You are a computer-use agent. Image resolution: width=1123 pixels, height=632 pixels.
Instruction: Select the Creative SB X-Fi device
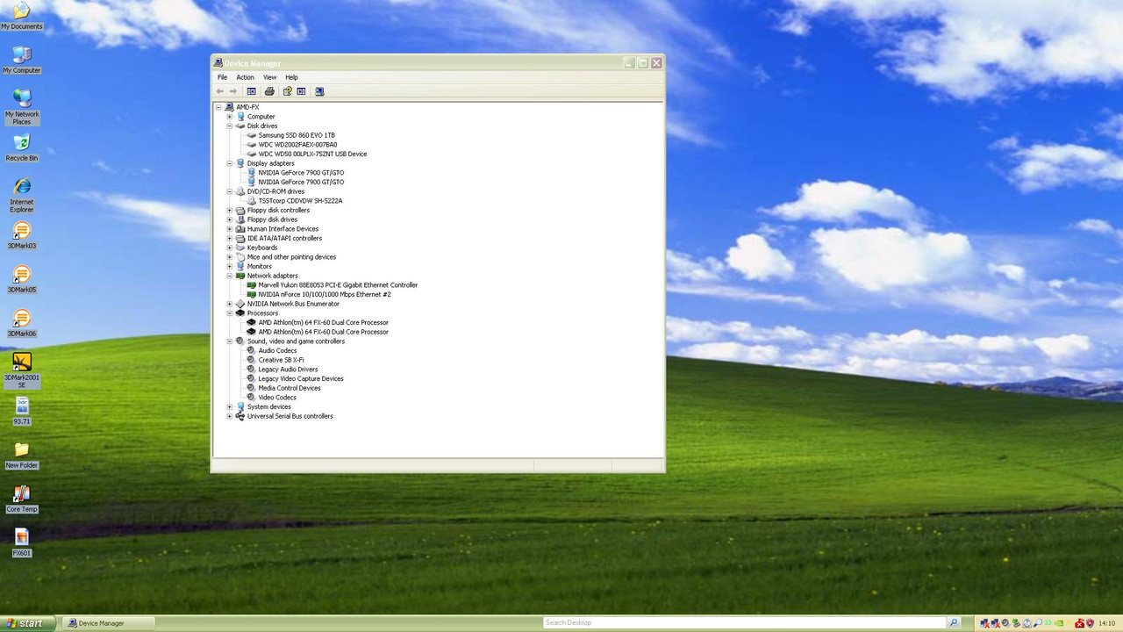click(281, 360)
